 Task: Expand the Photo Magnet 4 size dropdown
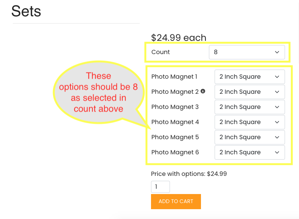point(250,122)
